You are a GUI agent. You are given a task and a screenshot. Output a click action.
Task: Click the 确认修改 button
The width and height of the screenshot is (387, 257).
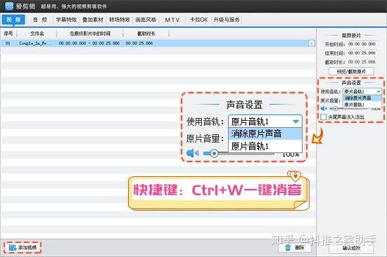point(351,248)
